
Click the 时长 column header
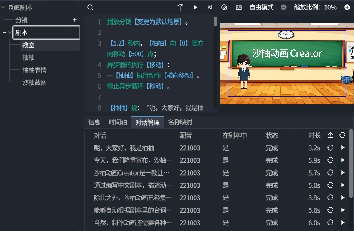314,136
